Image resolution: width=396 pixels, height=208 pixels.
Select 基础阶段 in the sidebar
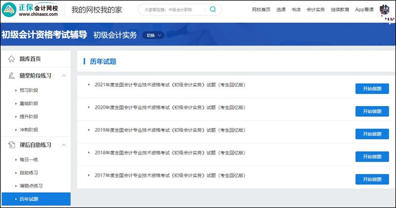[x=29, y=103]
